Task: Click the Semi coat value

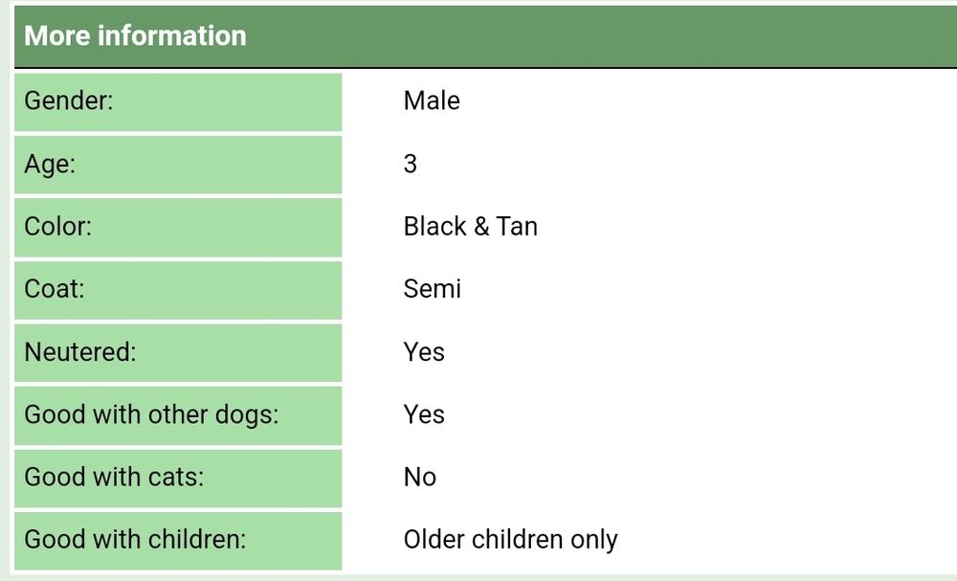Action: [x=433, y=289]
